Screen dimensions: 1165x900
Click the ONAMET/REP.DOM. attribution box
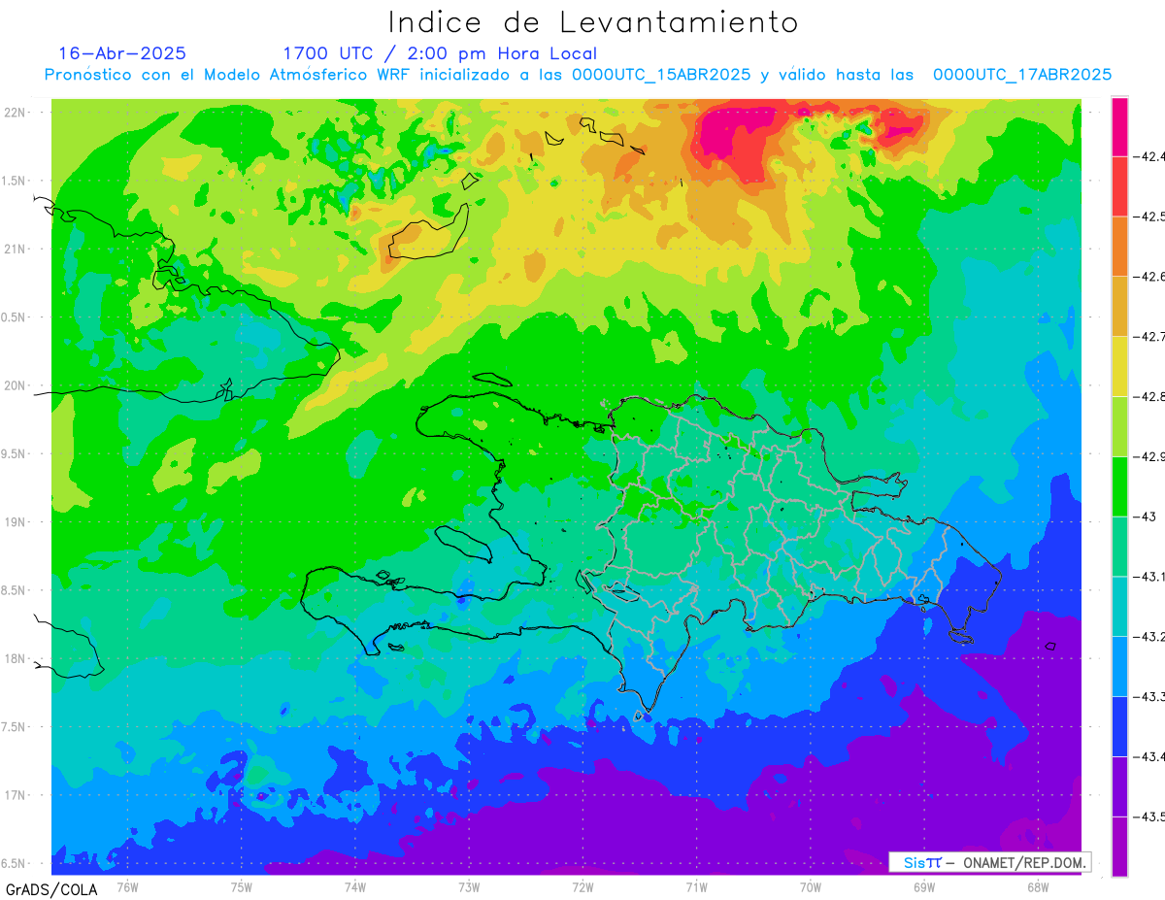point(990,862)
